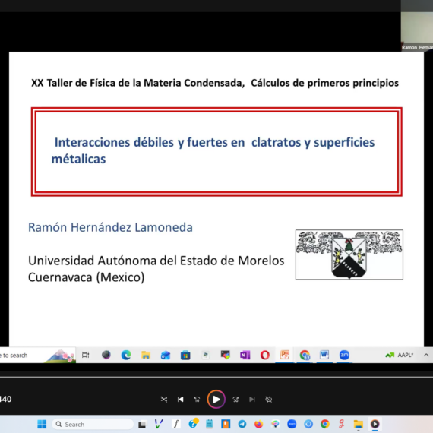Open Windows Start menu on the bottom taskbar
This screenshot has width=433, height=433.
point(42,424)
